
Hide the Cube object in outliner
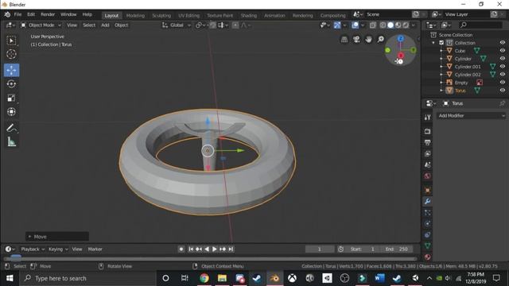pyautogui.click(x=502, y=51)
